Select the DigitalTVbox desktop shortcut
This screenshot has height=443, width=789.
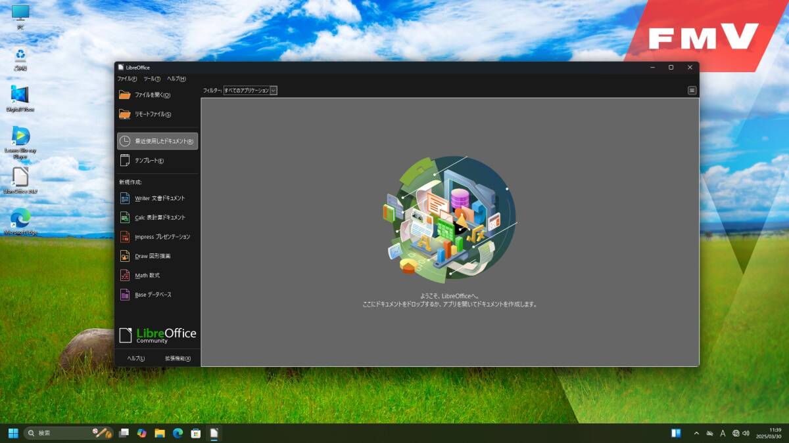20,99
